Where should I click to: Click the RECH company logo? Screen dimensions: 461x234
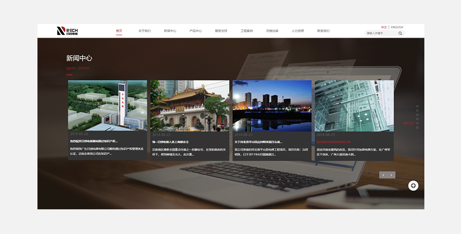click(67, 31)
